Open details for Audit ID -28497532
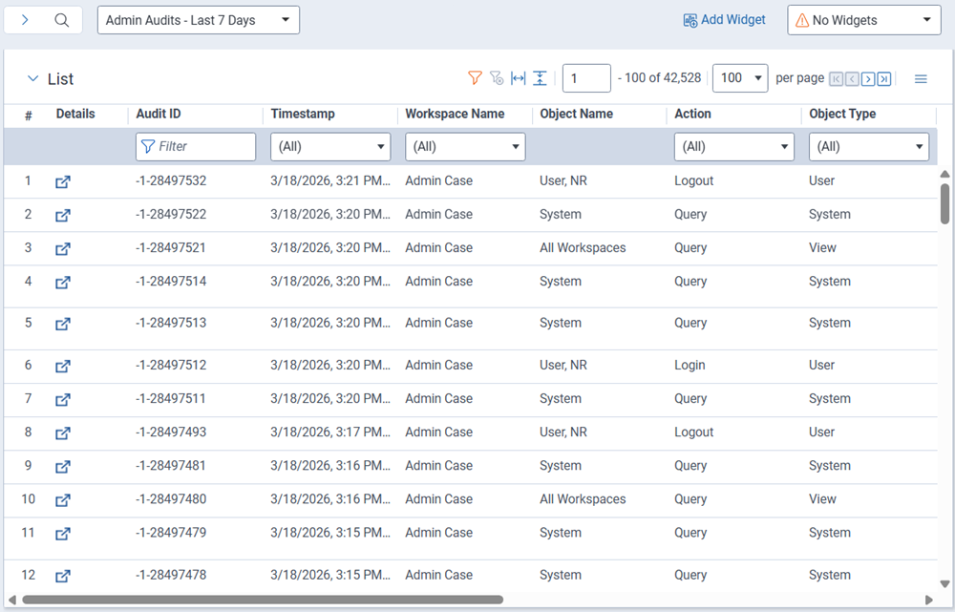Screen dimensions: 955x612 click(62, 181)
